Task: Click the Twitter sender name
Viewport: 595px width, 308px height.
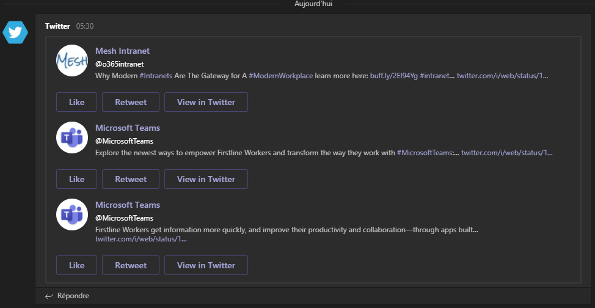Action: 57,26
